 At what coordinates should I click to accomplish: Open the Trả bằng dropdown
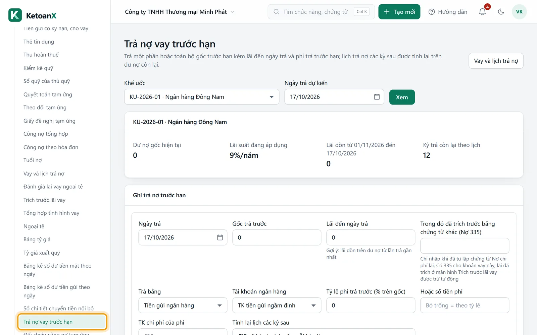click(183, 306)
